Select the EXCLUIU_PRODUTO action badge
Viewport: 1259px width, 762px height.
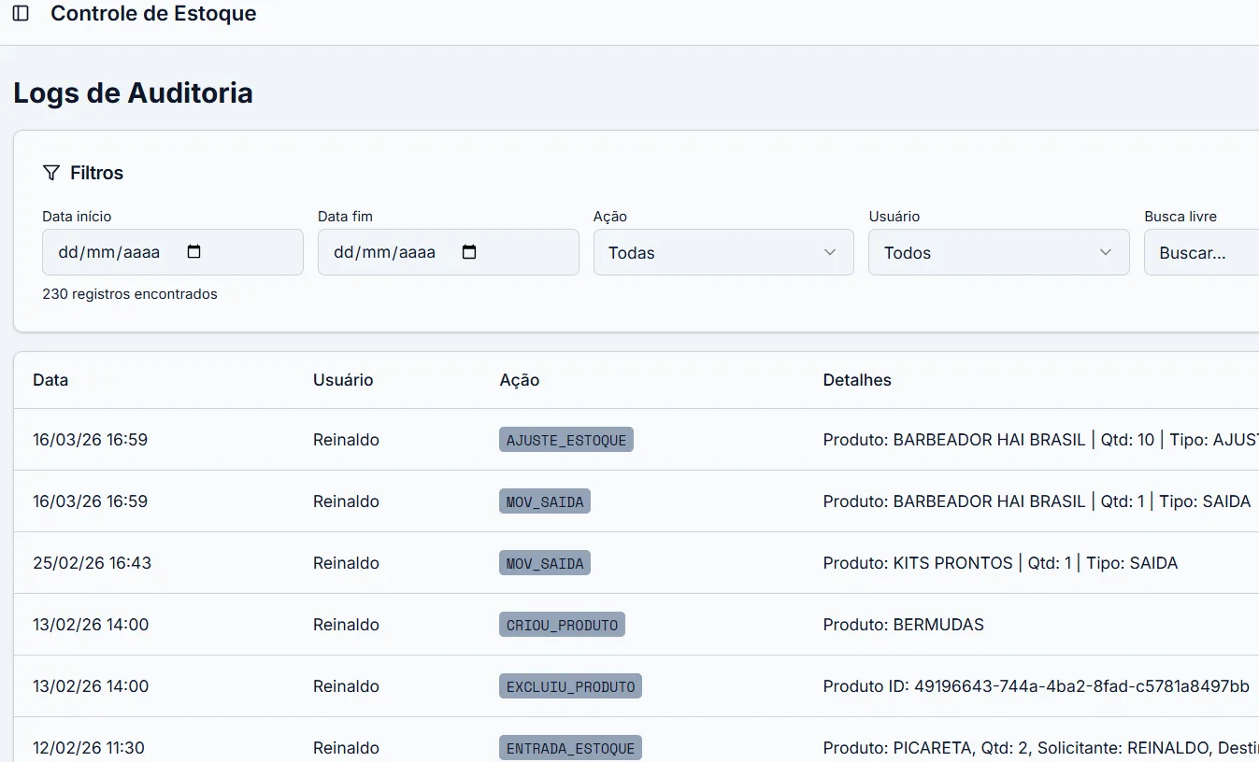click(x=570, y=686)
